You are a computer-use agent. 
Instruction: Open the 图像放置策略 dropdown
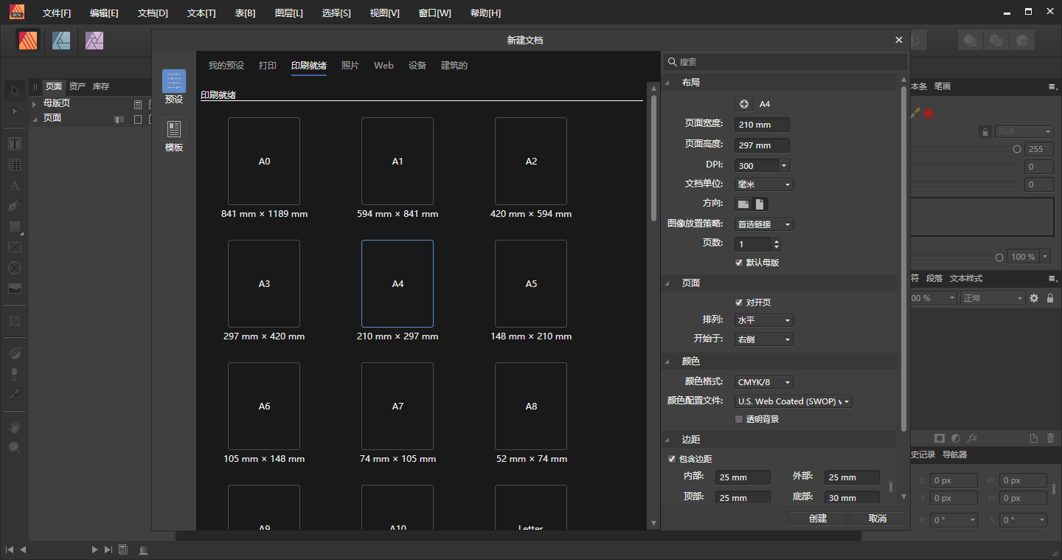pos(764,224)
